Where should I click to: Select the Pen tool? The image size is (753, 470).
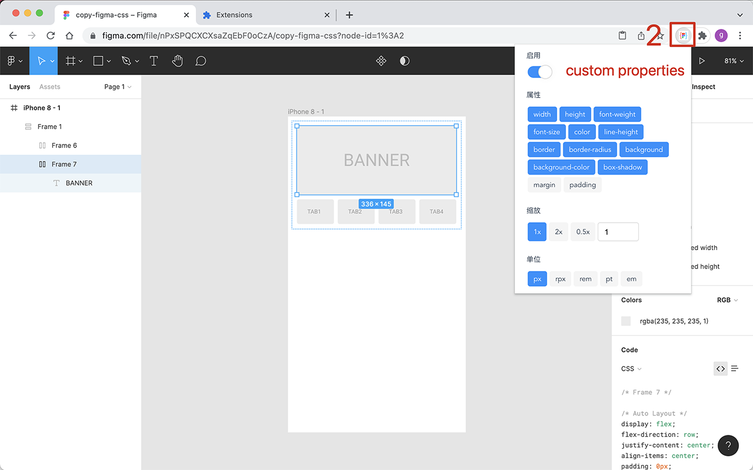coord(126,60)
